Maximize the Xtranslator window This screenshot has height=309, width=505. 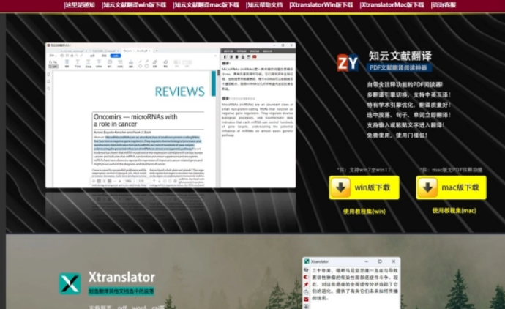380,261
